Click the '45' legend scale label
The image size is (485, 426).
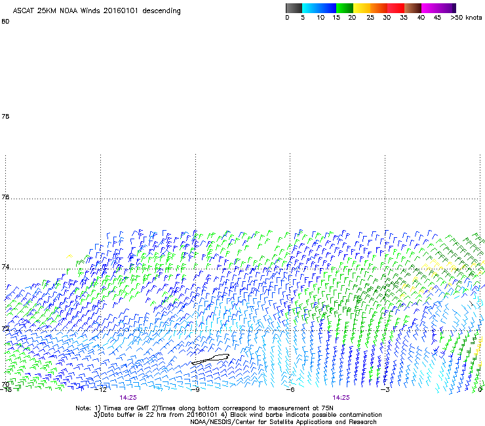(x=437, y=18)
